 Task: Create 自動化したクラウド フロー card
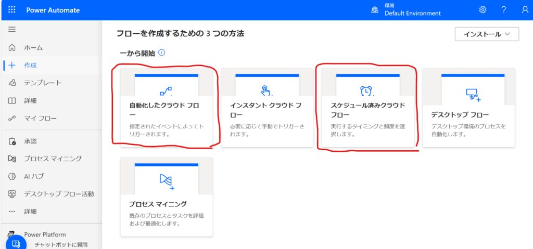(x=166, y=108)
